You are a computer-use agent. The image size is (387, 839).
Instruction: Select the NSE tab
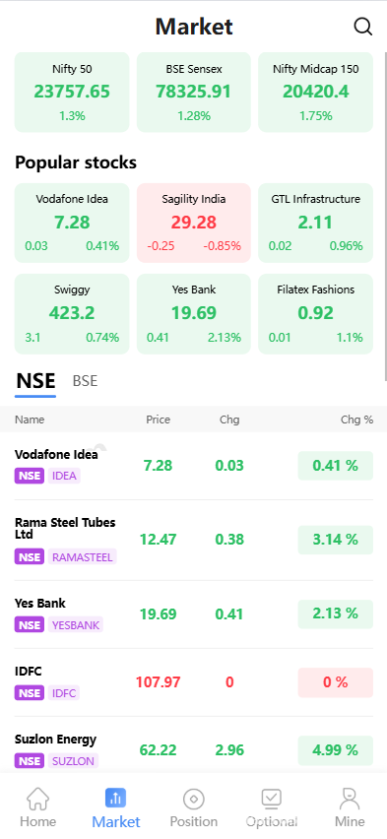35,381
